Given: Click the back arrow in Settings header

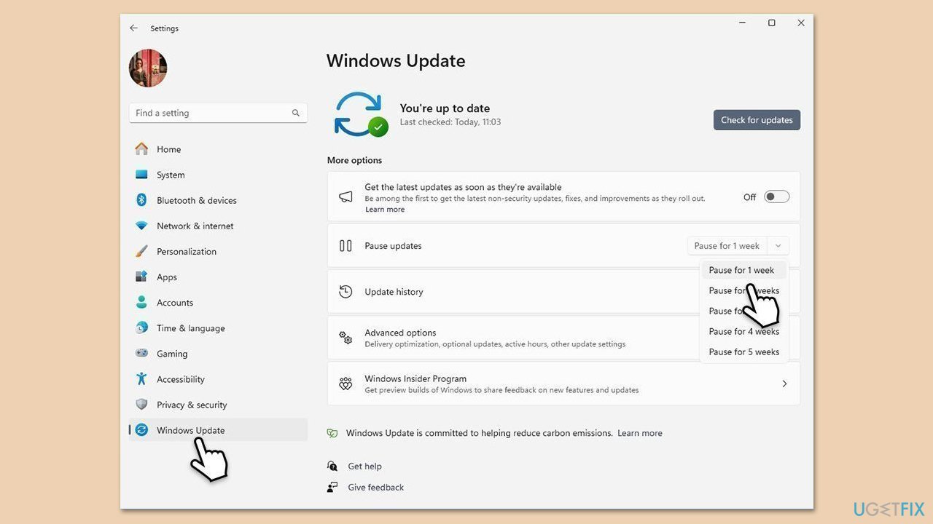Looking at the screenshot, I should click(133, 28).
